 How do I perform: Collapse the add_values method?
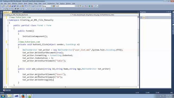click(8, 69)
